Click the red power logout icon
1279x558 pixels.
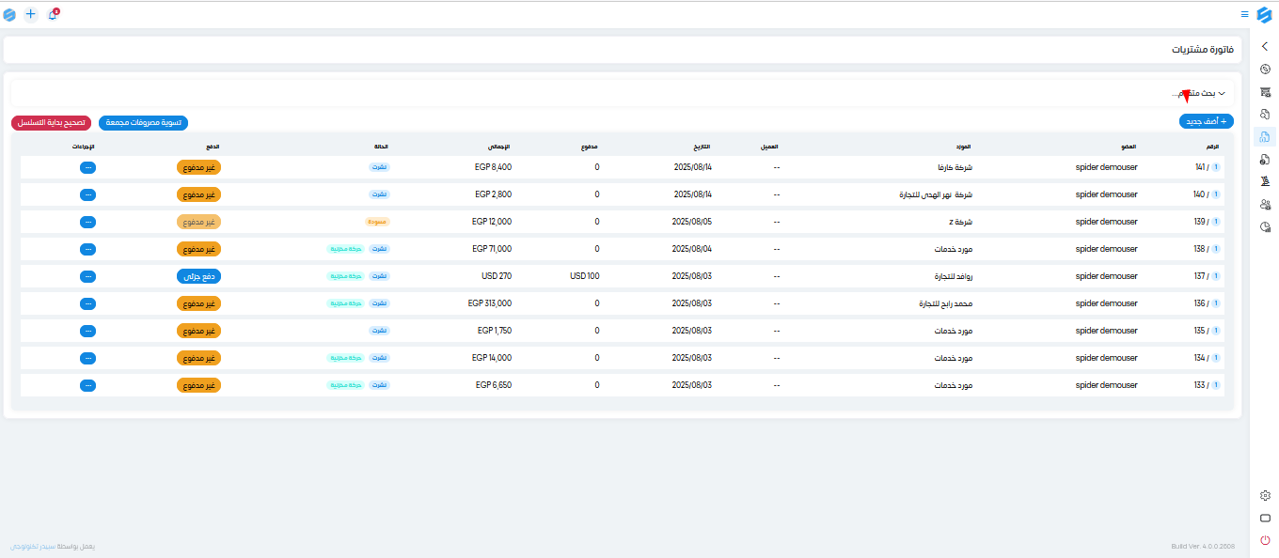[1265, 540]
